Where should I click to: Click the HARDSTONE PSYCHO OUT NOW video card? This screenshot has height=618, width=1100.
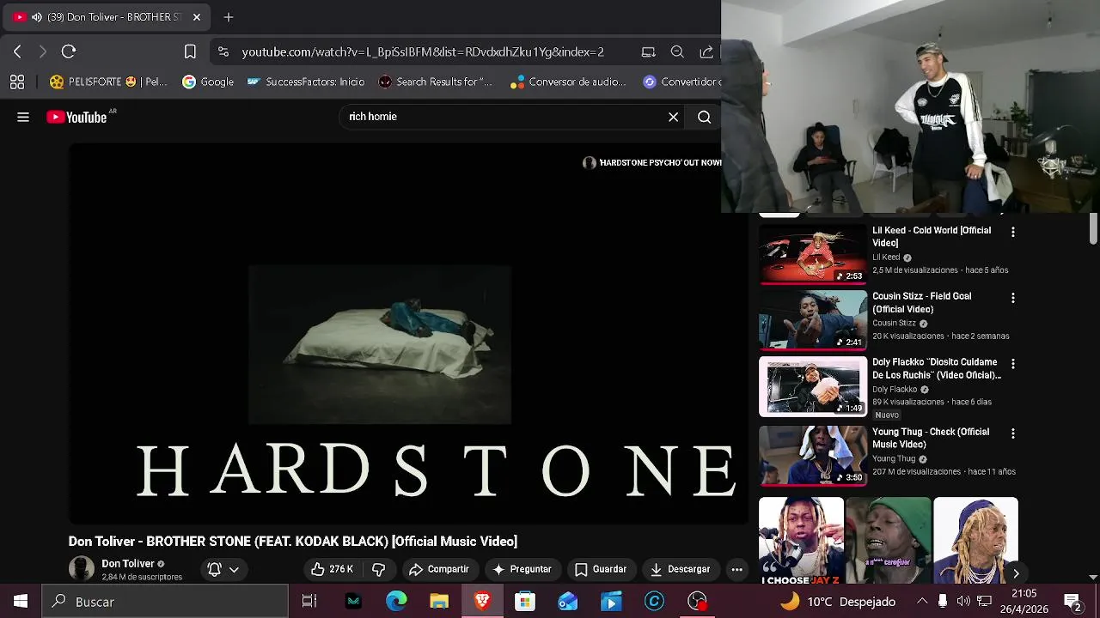pyautogui.click(x=651, y=162)
